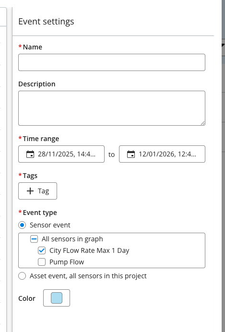Open the light blue Color swatch

tap(57, 298)
